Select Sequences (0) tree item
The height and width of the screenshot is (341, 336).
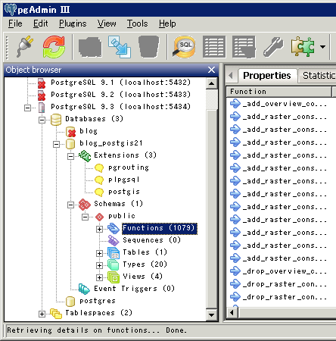click(x=151, y=240)
